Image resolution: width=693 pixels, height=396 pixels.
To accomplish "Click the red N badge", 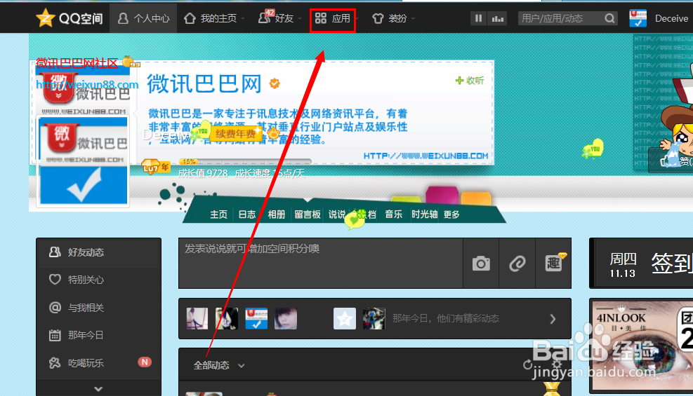I will (145, 362).
